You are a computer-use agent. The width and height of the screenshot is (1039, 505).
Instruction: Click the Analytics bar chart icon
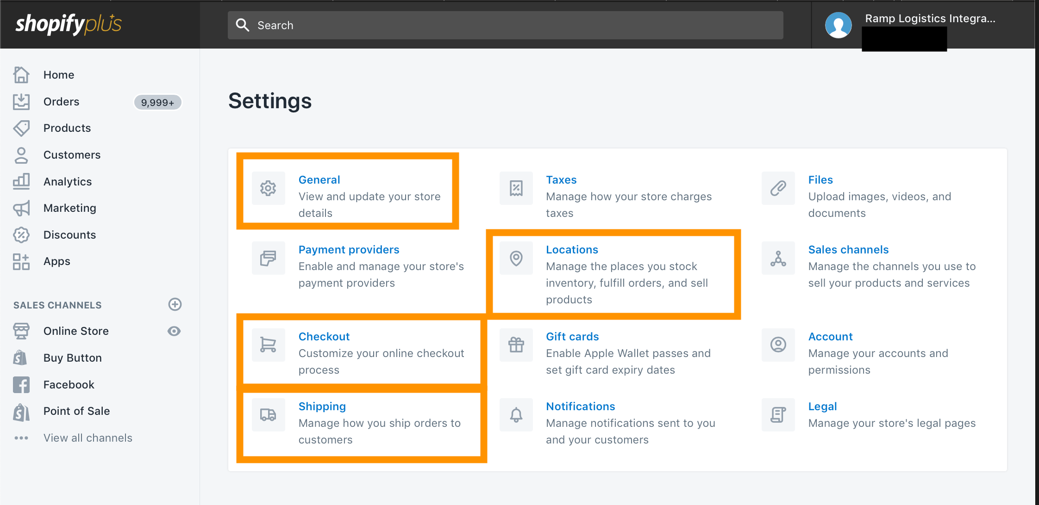[21, 181]
